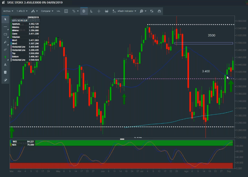The height and width of the screenshot is (177, 248).
Task: Click the Jun label on time axis
Action: tap(103, 171)
